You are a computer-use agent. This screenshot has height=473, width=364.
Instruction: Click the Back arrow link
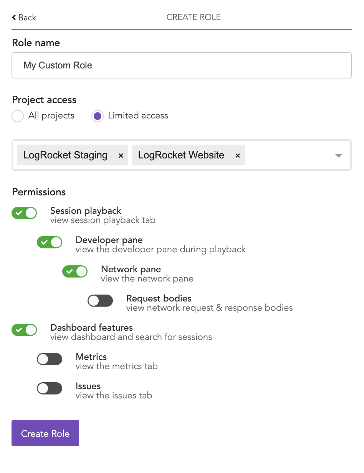click(24, 17)
